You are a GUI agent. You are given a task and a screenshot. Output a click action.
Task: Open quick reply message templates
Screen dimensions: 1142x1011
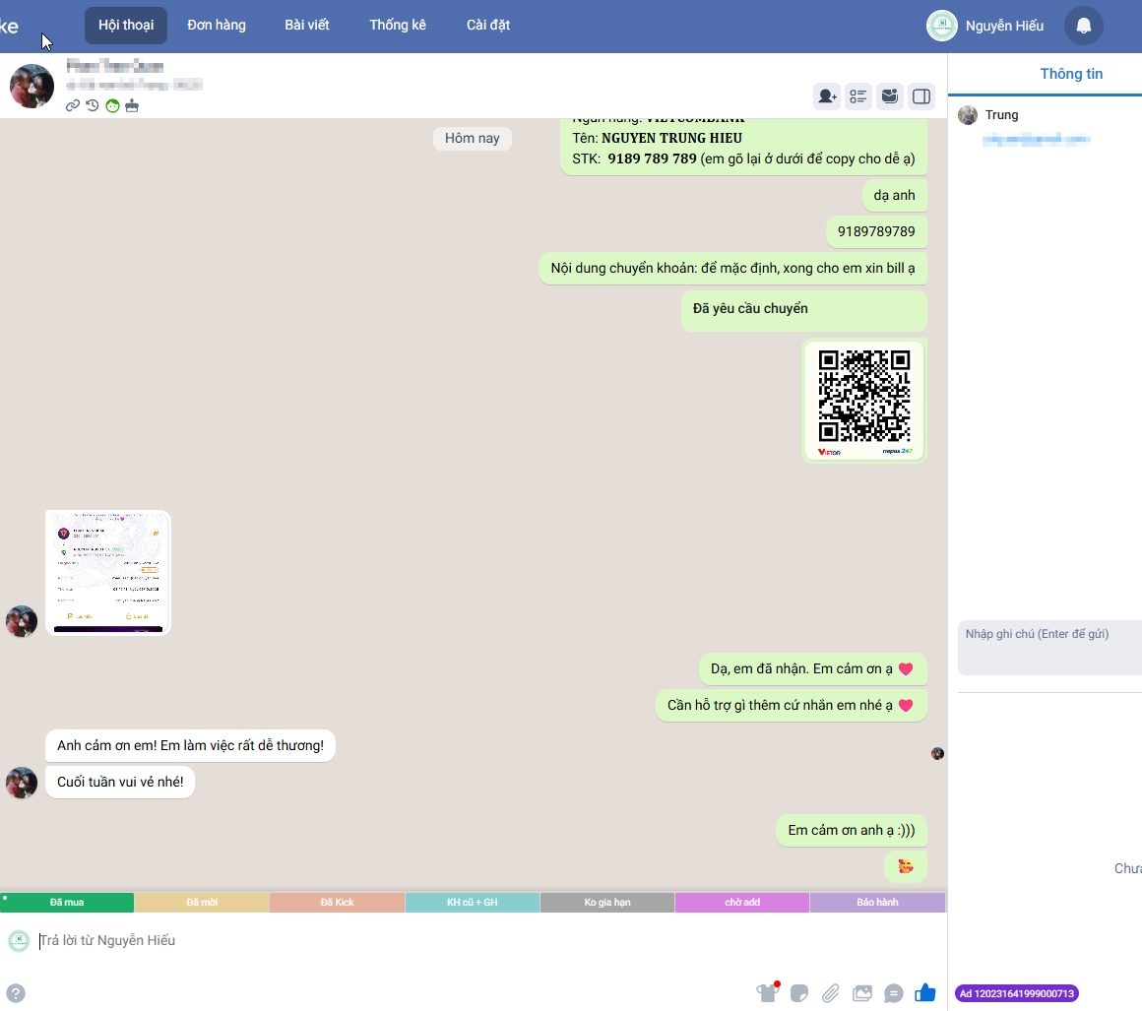894,993
